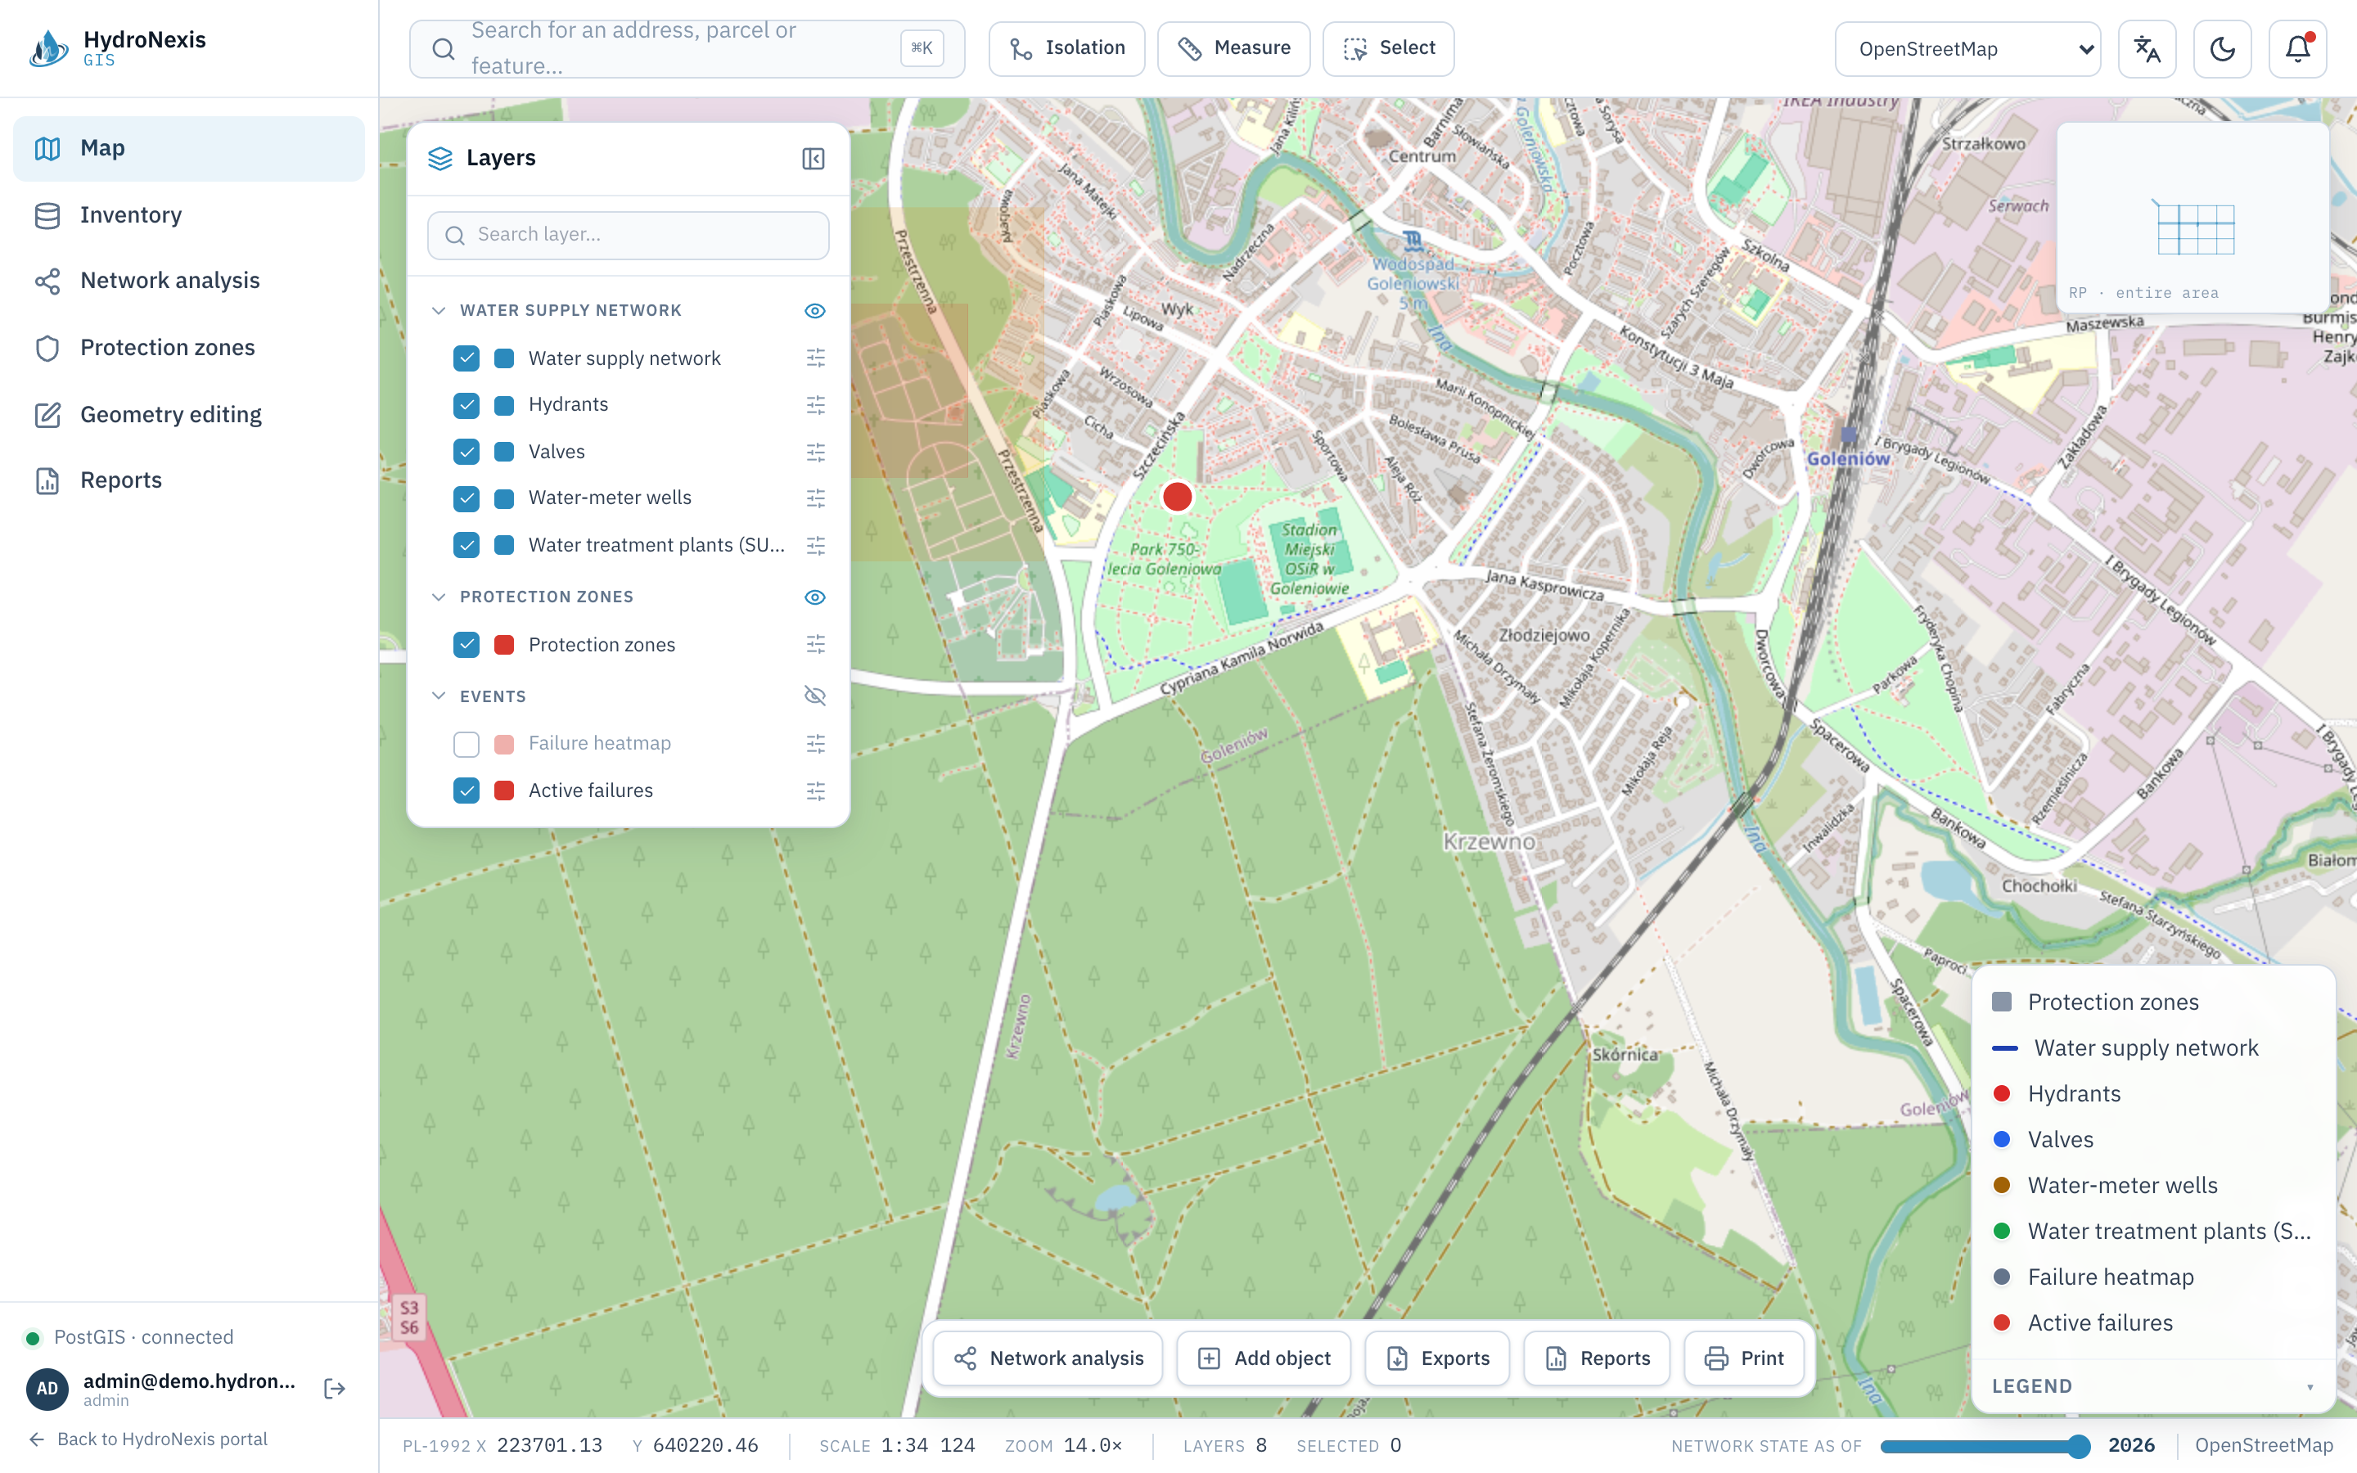This screenshot has height=1473, width=2357.
Task: Open settings sliders for Valves layer
Action: [x=815, y=452]
